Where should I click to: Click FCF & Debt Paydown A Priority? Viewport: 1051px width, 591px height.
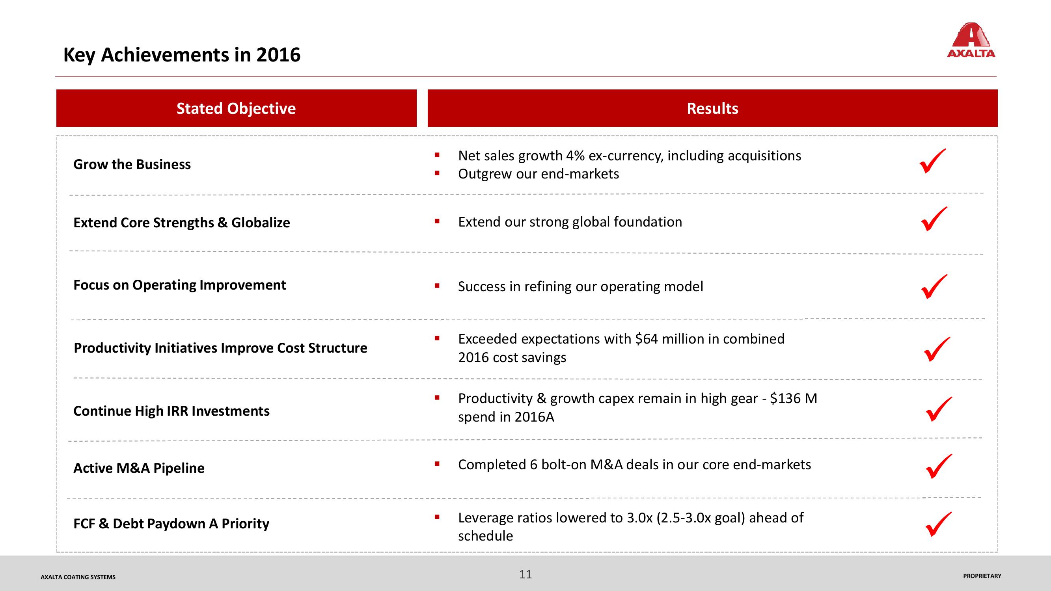point(171,524)
